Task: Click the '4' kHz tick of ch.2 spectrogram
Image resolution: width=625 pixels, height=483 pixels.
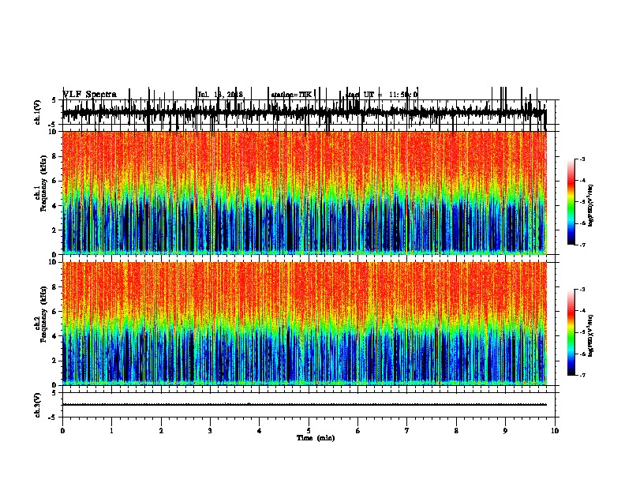Action: 55,336
